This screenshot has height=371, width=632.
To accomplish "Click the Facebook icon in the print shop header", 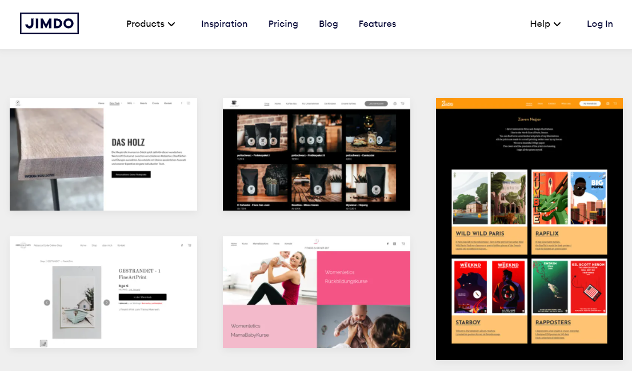I will pos(182,245).
